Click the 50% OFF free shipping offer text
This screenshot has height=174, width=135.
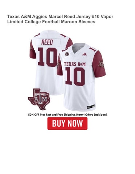tap(67, 115)
